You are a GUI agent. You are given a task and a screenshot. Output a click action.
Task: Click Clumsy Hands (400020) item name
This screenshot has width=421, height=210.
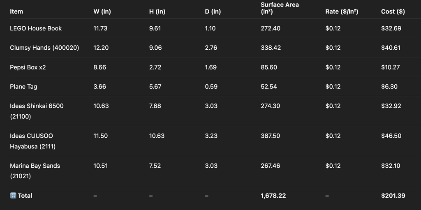[x=44, y=48]
